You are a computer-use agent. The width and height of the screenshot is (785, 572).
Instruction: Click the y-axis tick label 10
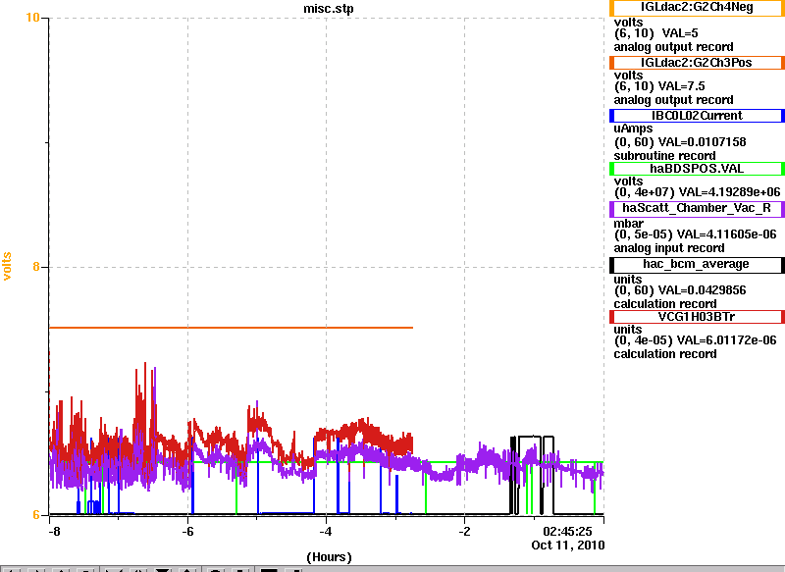(32, 18)
